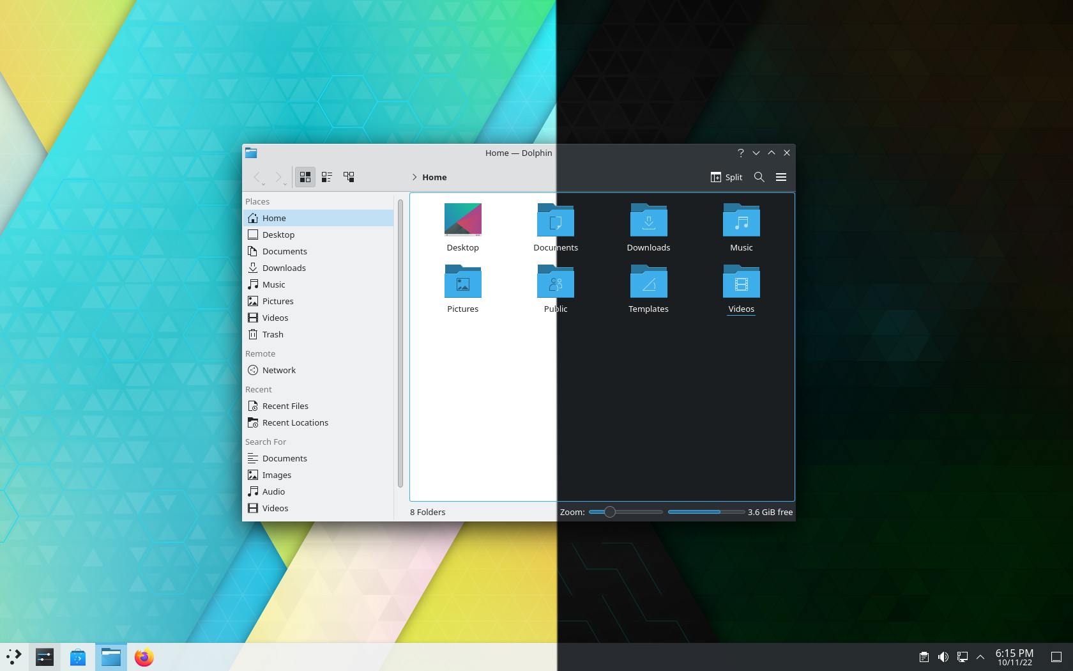Highlight the Home entry in Places
The width and height of the screenshot is (1073, 671).
coord(274,218)
